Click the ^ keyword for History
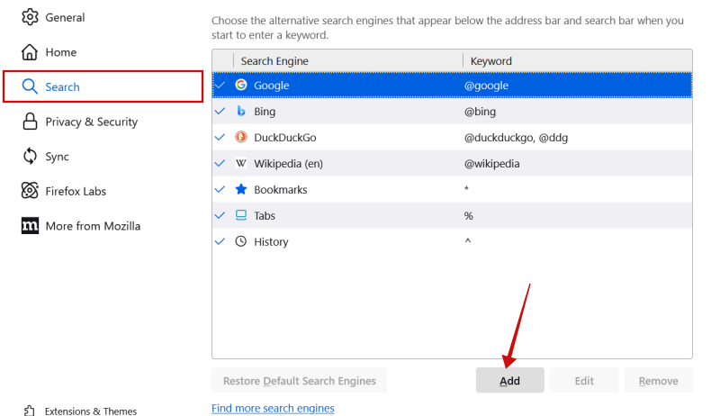720x416 pixels. (x=467, y=240)
